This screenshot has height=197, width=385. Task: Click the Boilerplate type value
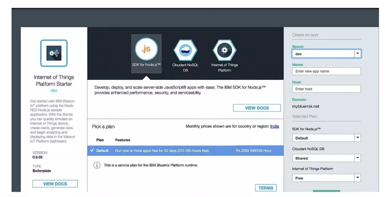[42, 171]
